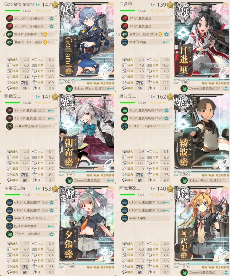
Task: Click the 補給/補強/緊急用装備 label under 綾波改二
Action: [215, 175]
